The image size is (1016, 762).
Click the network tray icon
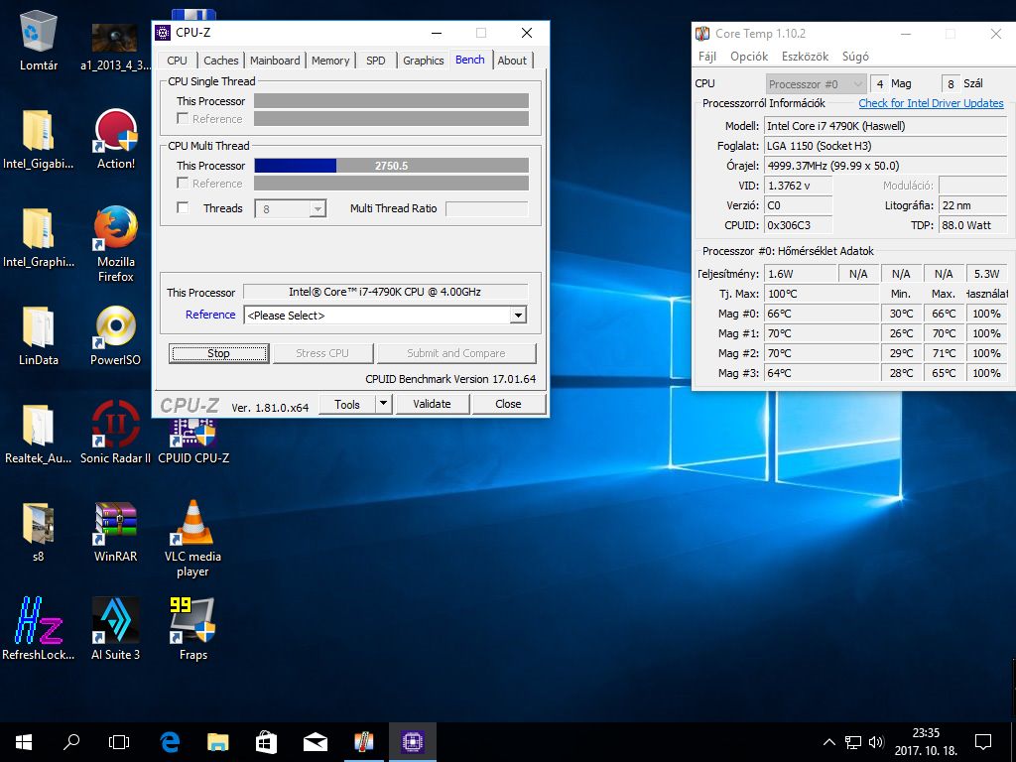point(853,742)
